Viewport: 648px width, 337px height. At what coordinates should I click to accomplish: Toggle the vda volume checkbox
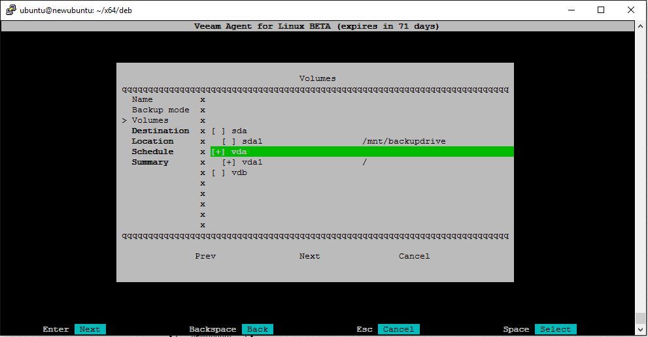click(218, 152)
